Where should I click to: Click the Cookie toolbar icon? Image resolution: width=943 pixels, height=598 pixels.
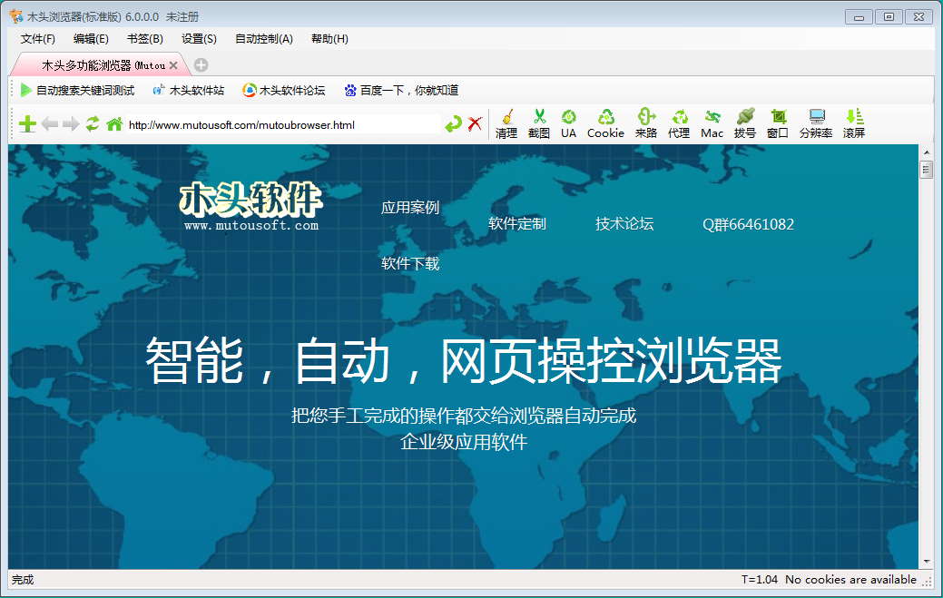tap(605, 123)
